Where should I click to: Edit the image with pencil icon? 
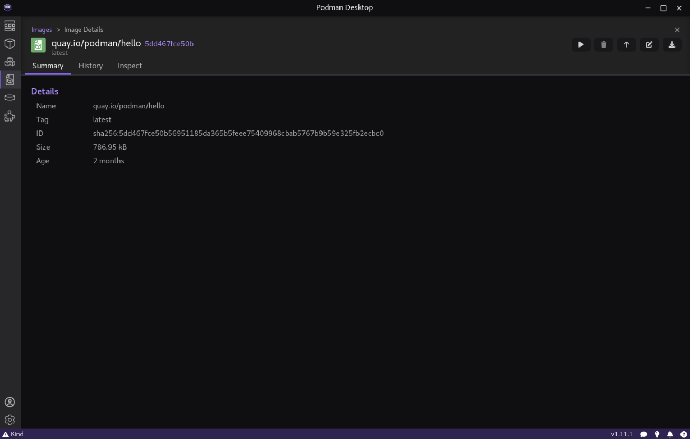[649, 45]
